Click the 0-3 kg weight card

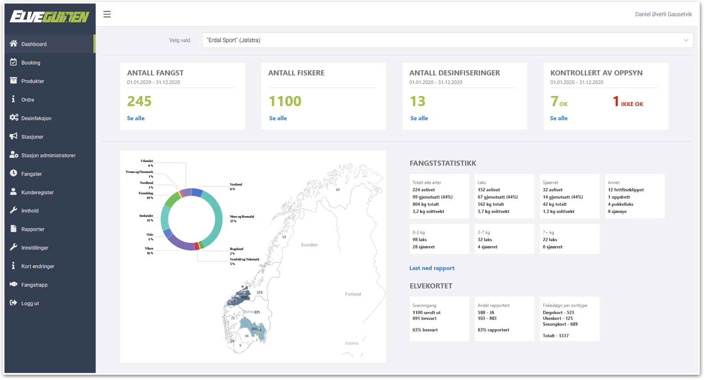click(439, 239)
